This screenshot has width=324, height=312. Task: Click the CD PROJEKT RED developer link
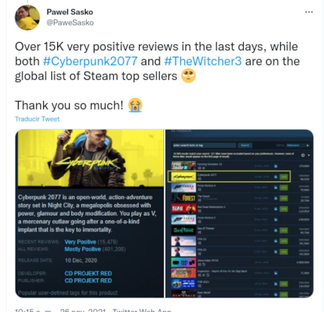point(88,273)
